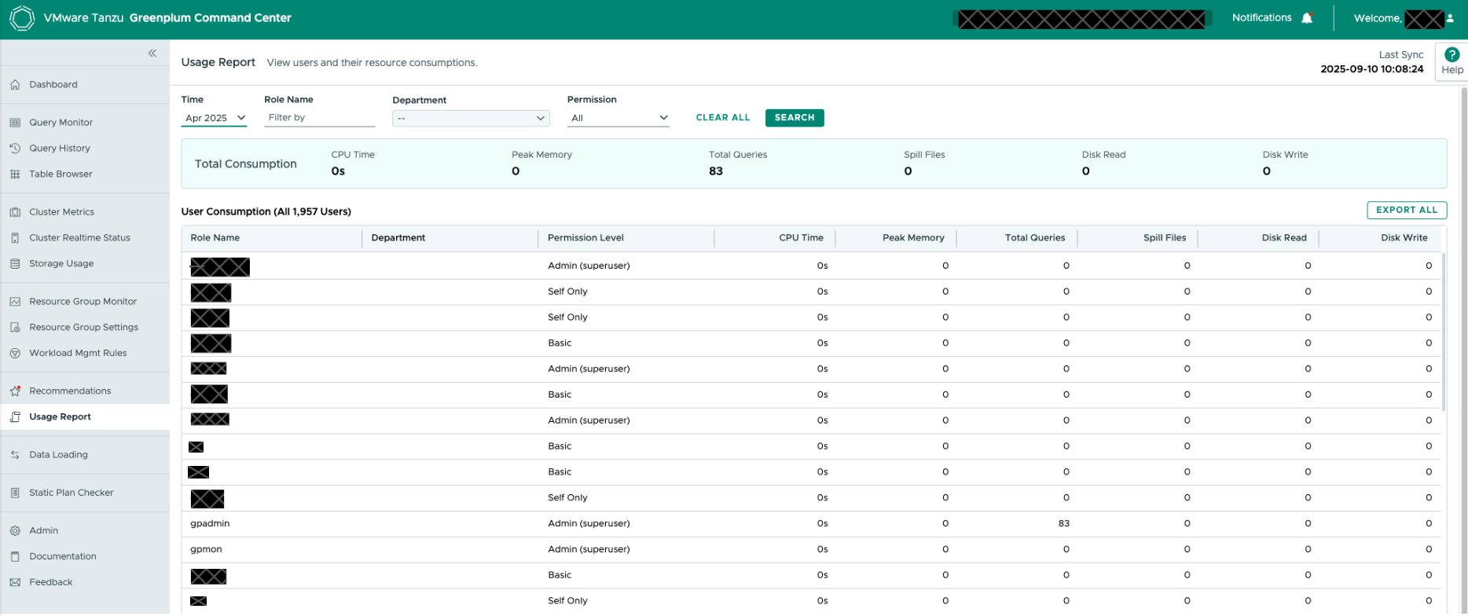Image resolution: width=1468 pixels, height=616 pixels.
Task: Click the Recommendations star icon
Action: pyautogui.click(x=15, y=391)
